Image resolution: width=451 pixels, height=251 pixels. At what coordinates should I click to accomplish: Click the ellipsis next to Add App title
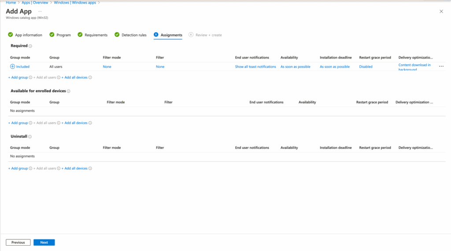[40, 11]
